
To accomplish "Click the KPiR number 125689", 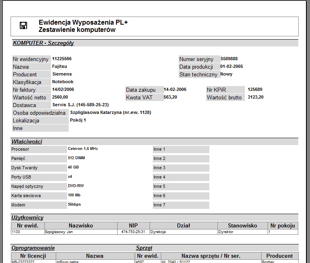I will (x=255, y=89).
